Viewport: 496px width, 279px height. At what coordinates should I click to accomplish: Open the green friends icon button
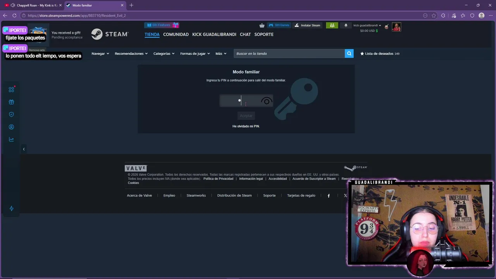click(332, 25)
